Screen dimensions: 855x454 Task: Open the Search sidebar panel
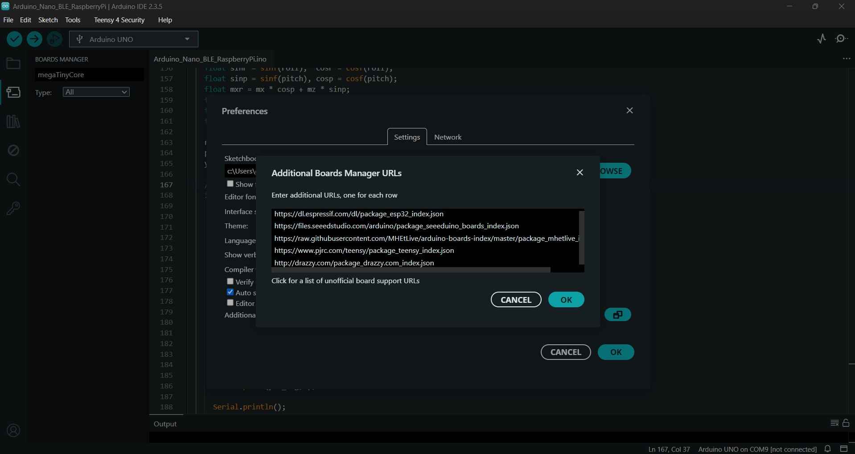pyautogui.click(x=13, y=179)
